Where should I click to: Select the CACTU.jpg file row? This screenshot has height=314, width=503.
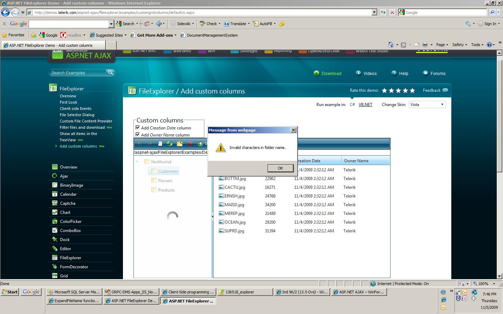pos(302,187)
